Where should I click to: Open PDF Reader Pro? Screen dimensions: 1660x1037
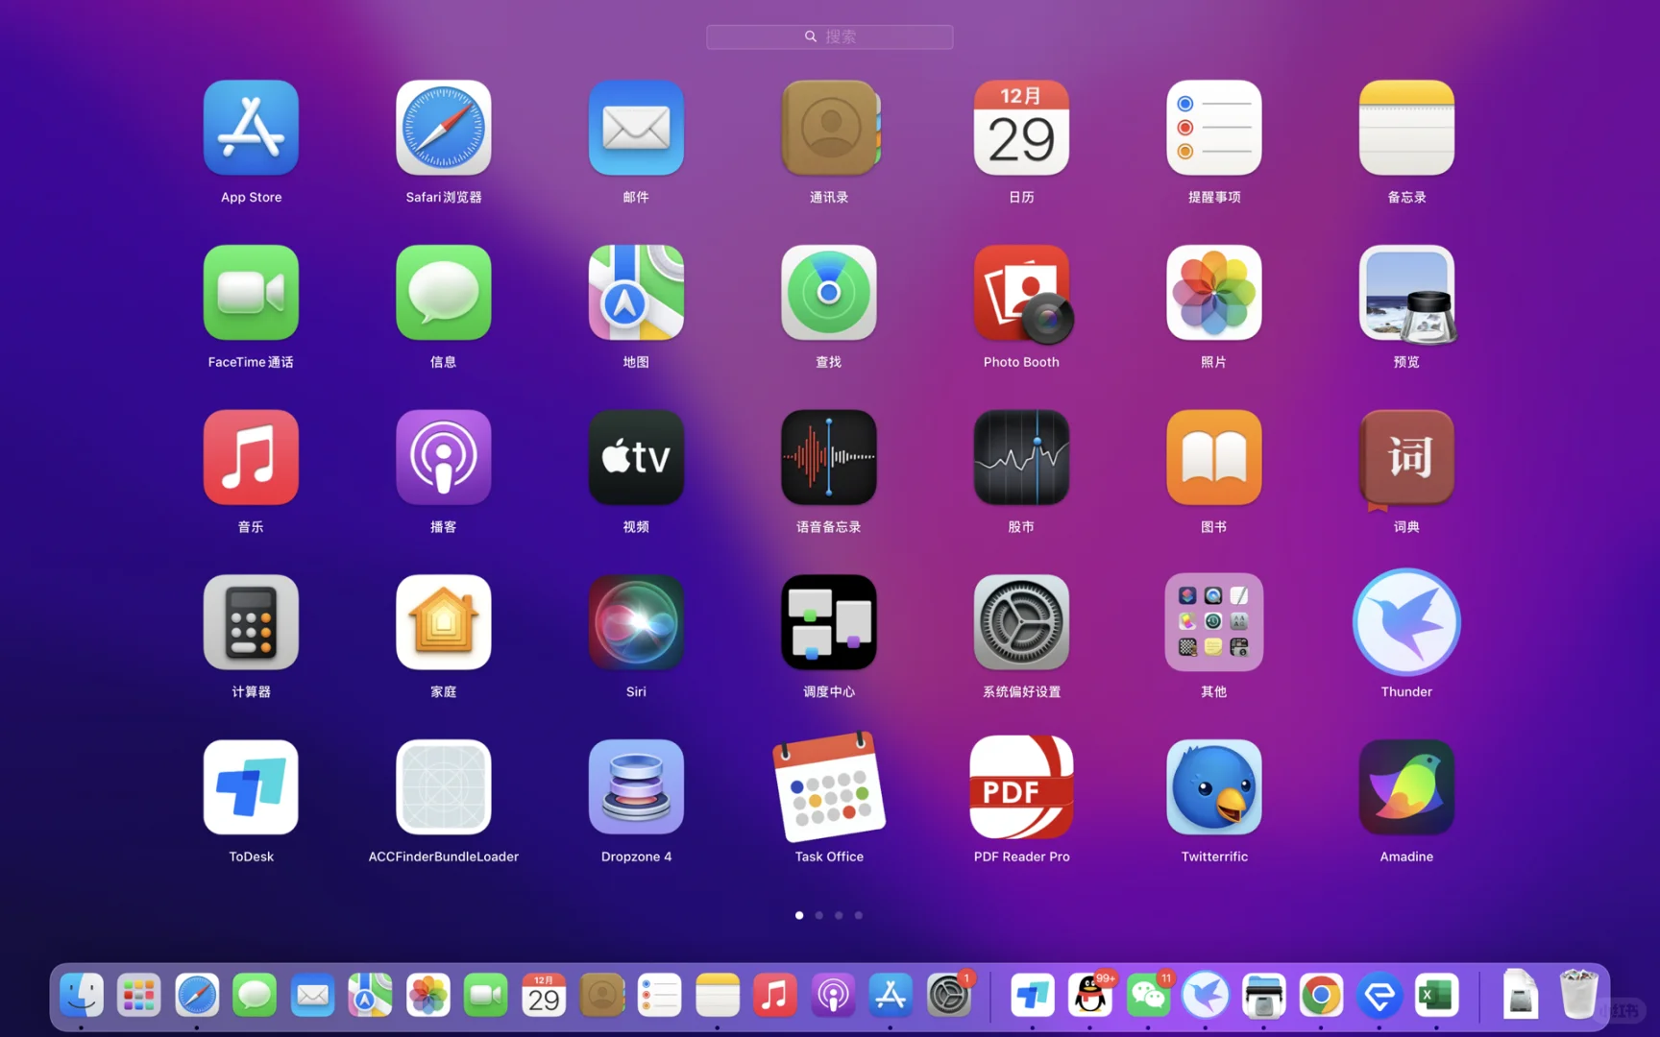1021,786
